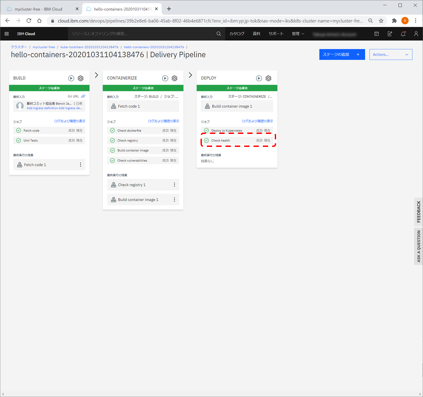
Task: Click the header search magnifier icon
Action: click(x=218, y=34)
